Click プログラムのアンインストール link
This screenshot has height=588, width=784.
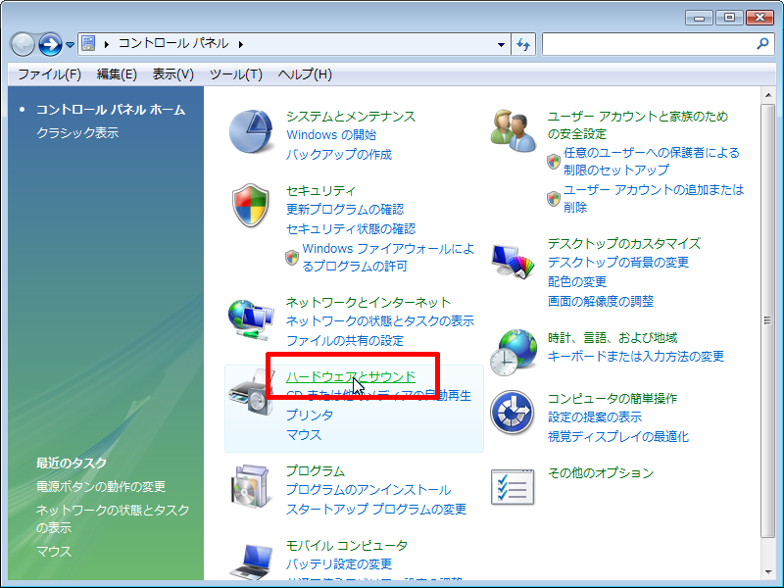(x=368, y=489)
